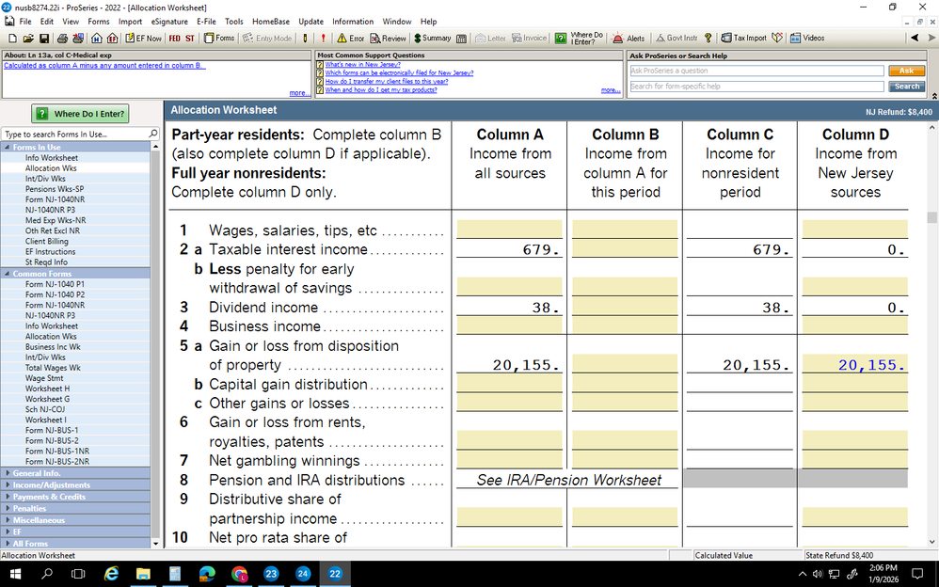The height and width of the screenshot is (587, 939).
Task: Open the E-File menu
Action: click(206, 21)
